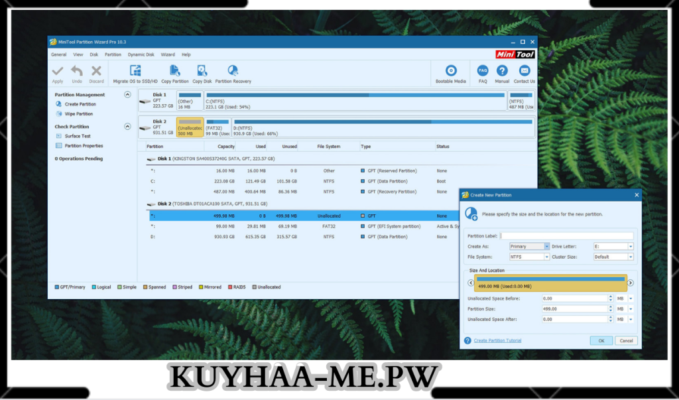679x400 pixels.
Task: Select Create Partition in sidebar
Action: point(80,104)
